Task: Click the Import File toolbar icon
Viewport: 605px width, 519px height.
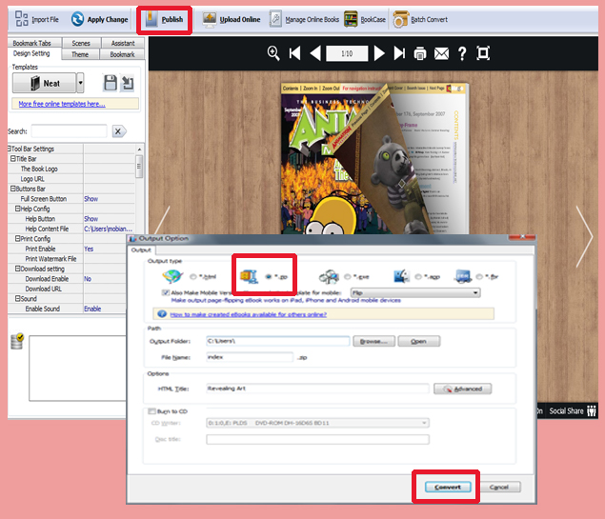Action: pyautogui.click(x=22, y=19)
